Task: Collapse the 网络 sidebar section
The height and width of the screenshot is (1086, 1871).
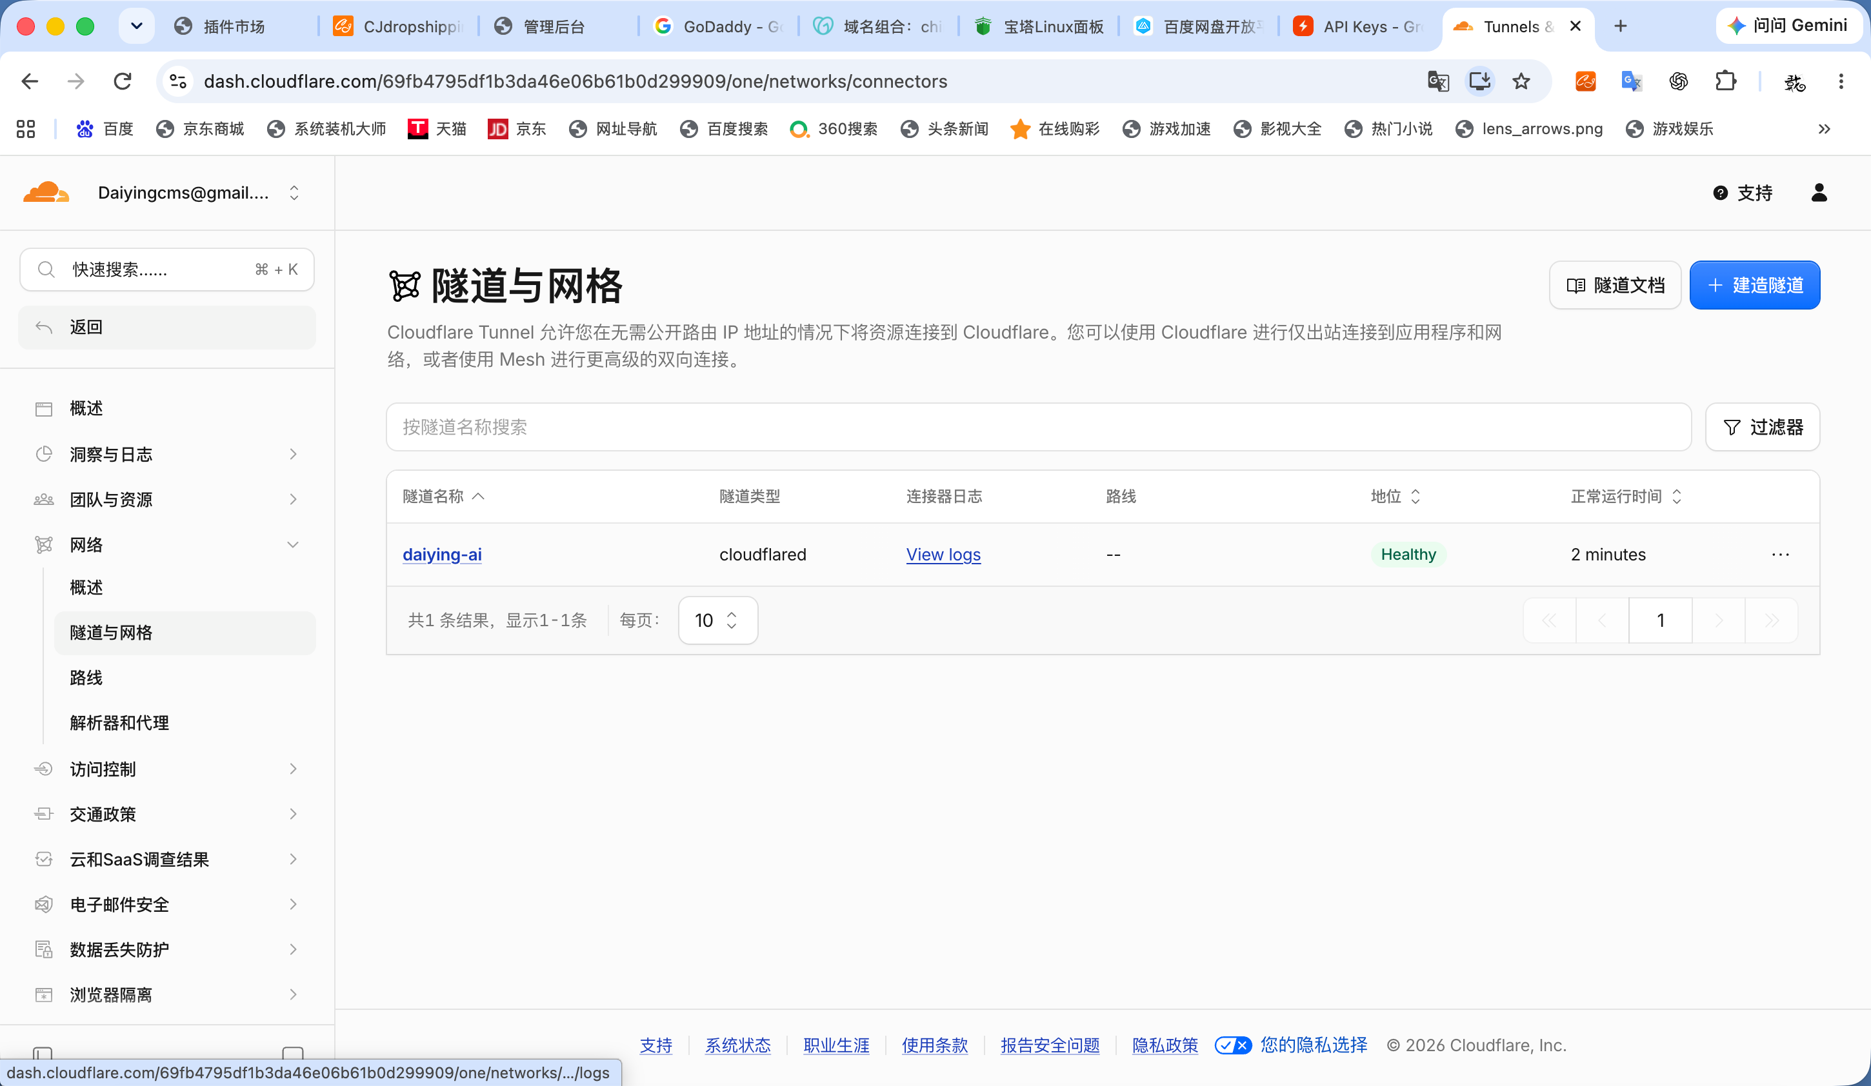Action: (166, 545)
